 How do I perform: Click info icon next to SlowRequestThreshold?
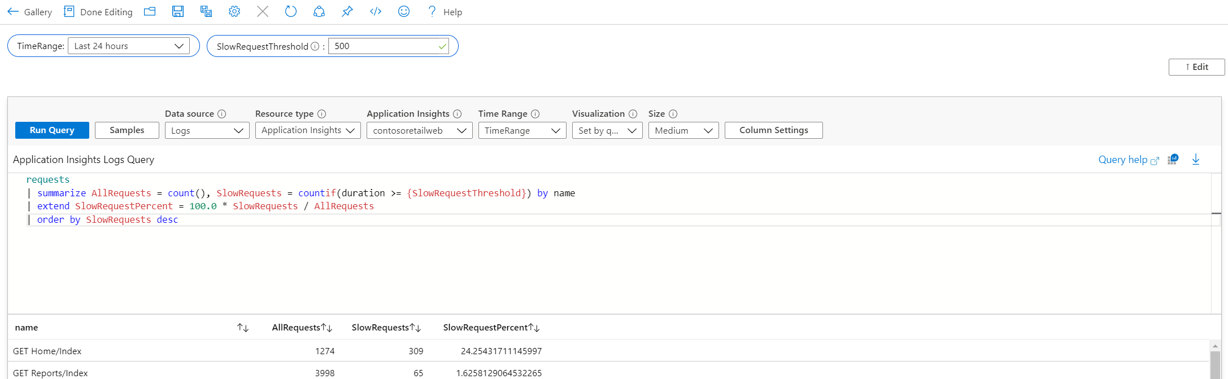point(315,46)
